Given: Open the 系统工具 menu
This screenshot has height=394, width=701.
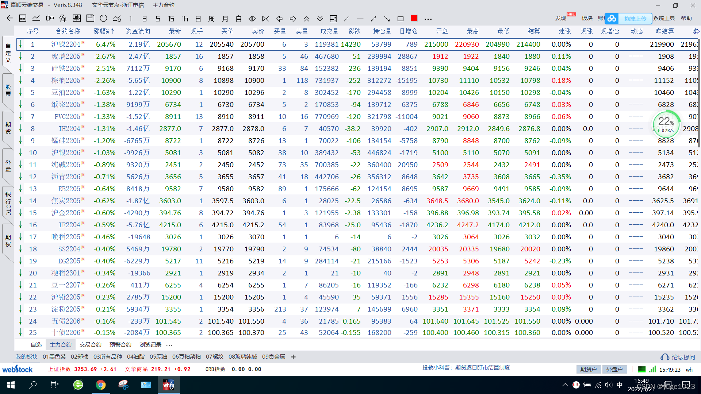Looking at the screenshot, I should 664,18.
